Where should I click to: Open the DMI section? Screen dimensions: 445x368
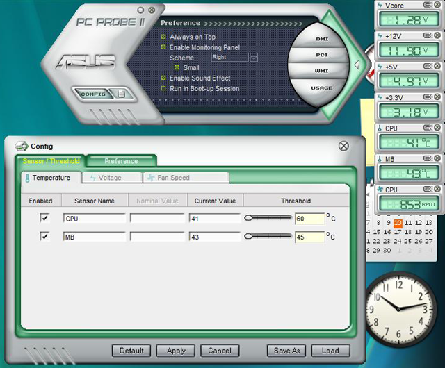pyautogui.click(x=322, y=39)
